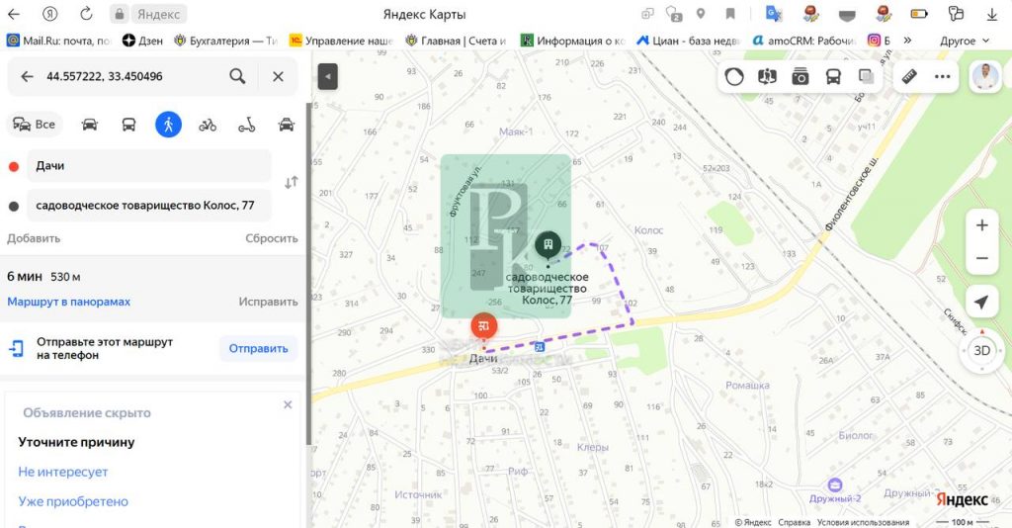The image size is (1012, 528).
Task: Click the magnifier search icon
Action: (x=237, y=76)
